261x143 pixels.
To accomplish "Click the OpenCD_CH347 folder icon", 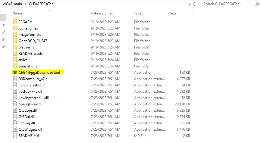I will pyautogui.click(x=15, y=41).
